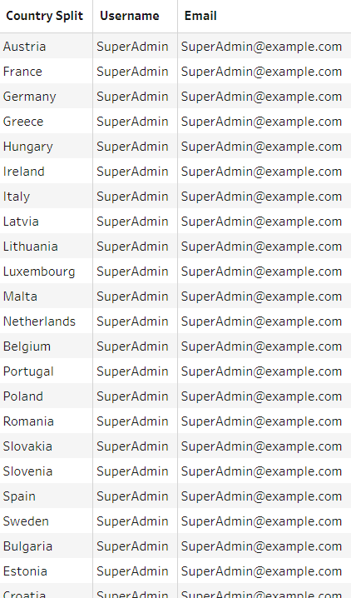Select the Username column header
This screenshot has height=598, width=351.
pos(130,16)
